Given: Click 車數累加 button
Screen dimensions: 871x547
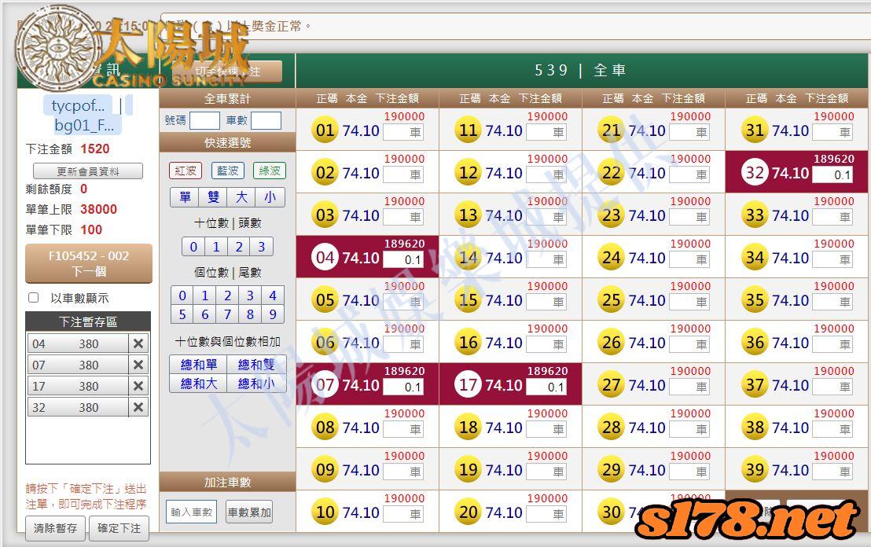Looking at the screenshot, I should [249, 512].
